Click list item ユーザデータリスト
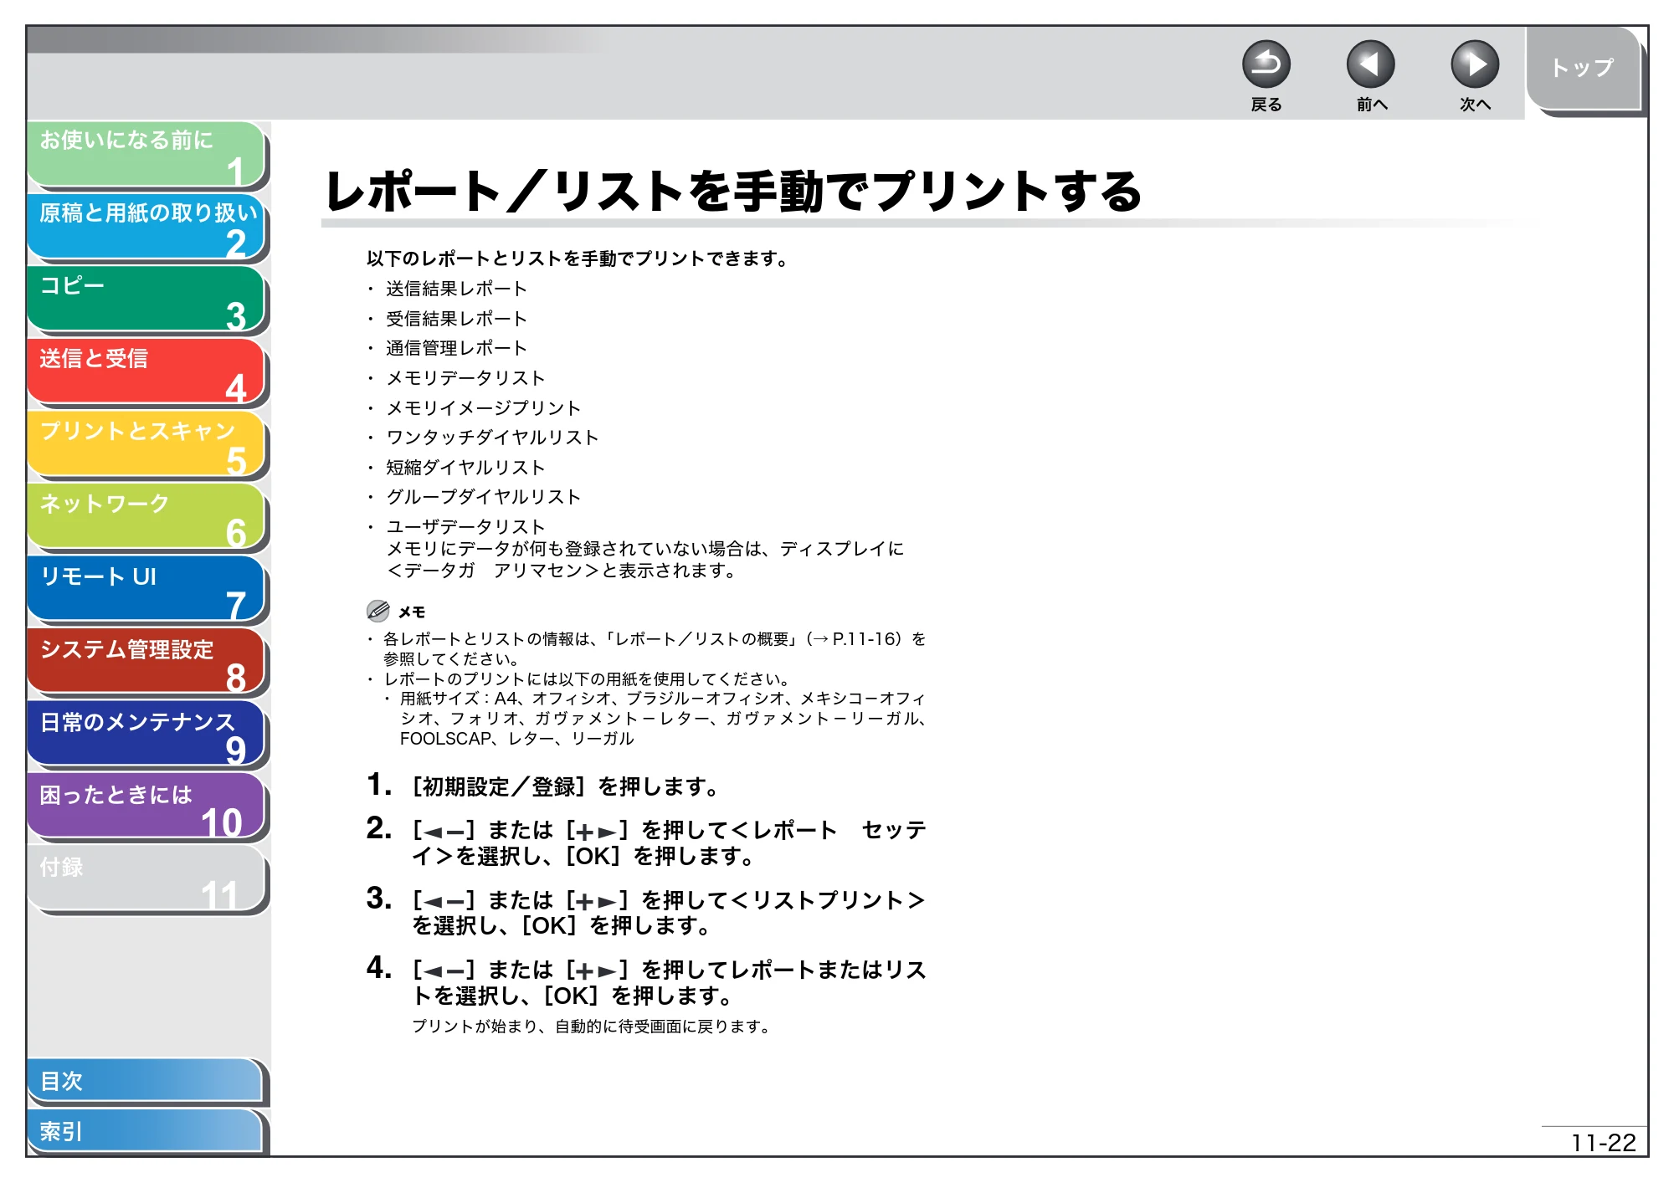Image resolution: width=1674 pixels, height=1183 pixels. coord(465,527)
